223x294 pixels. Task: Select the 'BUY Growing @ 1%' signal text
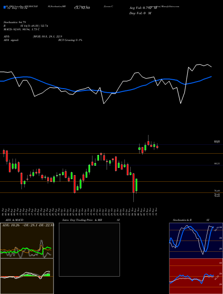coord(70,40)
